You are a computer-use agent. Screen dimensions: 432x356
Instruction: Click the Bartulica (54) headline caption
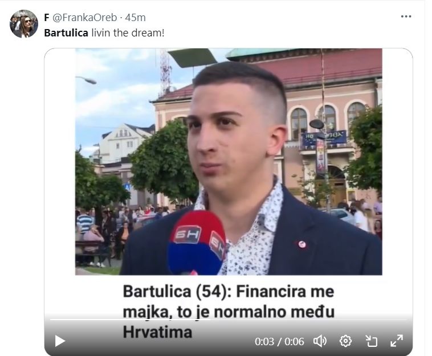(x=229, y=312)
